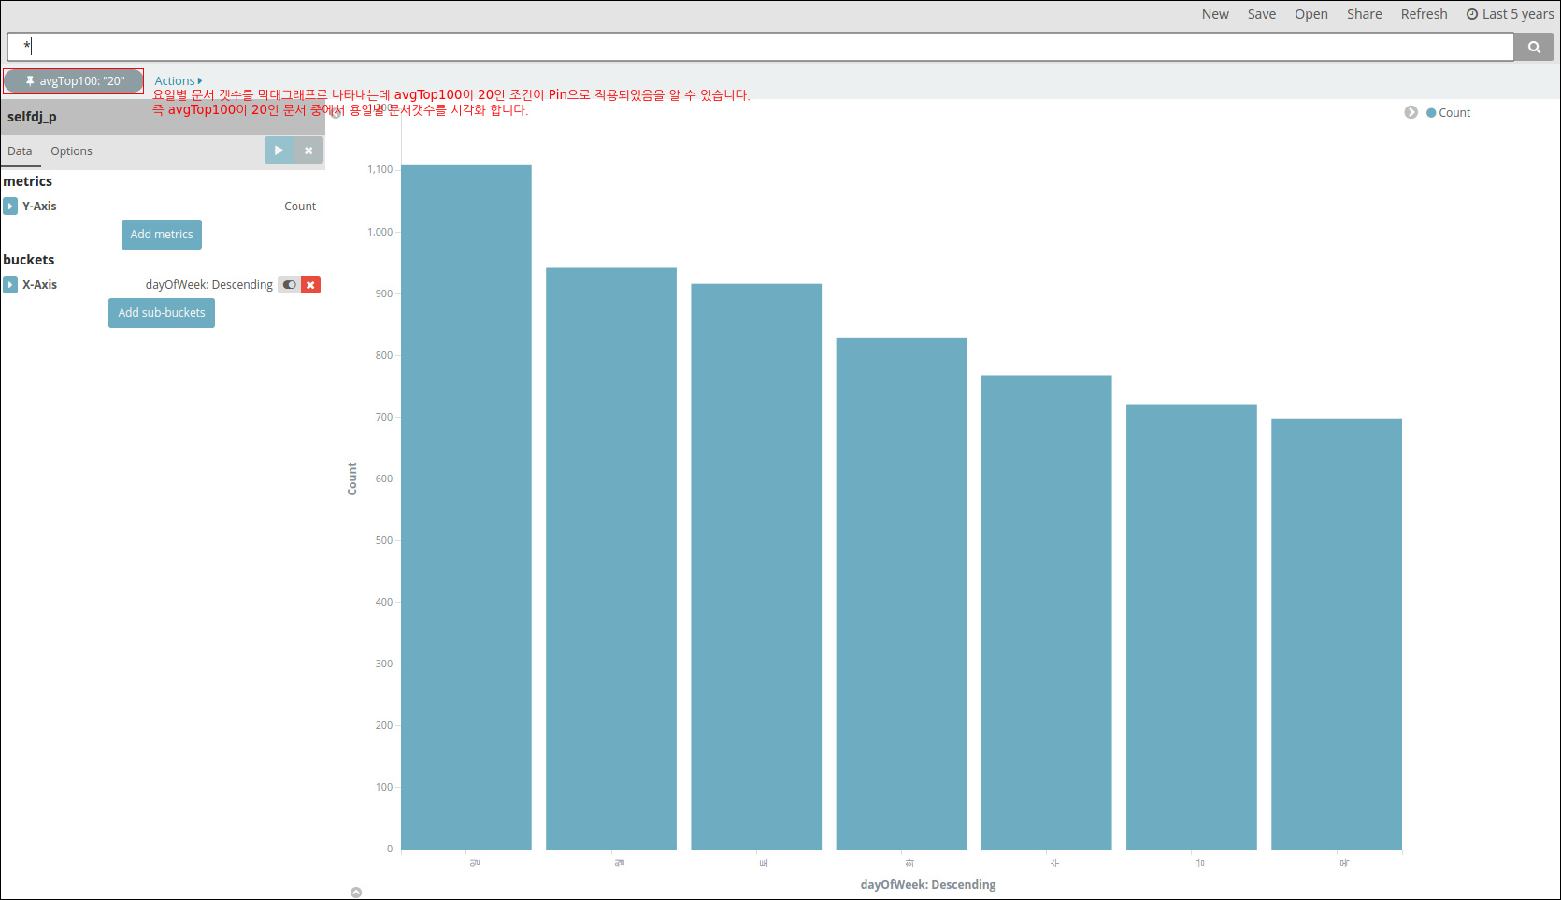This screenshot has height=900, width=1561.
Task: Open the spy panel arrow below the chart
Action: coord(356,893)
